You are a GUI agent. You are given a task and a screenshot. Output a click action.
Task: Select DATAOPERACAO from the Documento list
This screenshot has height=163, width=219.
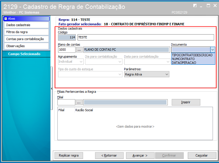(193, 63)
